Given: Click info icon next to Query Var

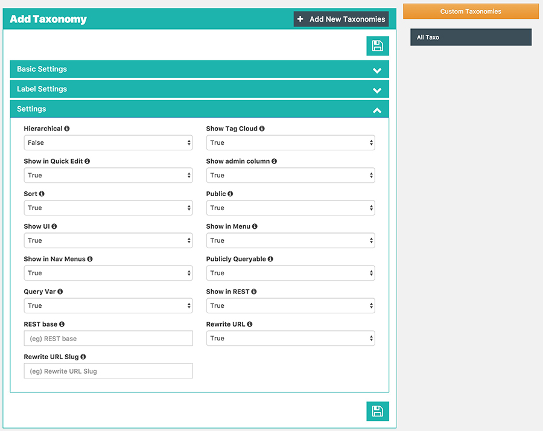Looking at the screenshot, I should [60, 292].
